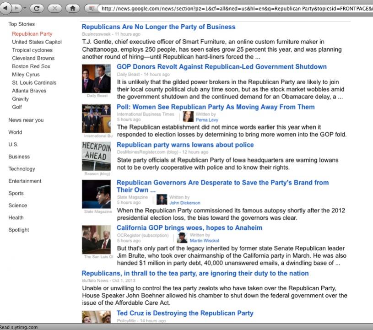Open the Slate Magazine article thumbnail

click(97, 194)
